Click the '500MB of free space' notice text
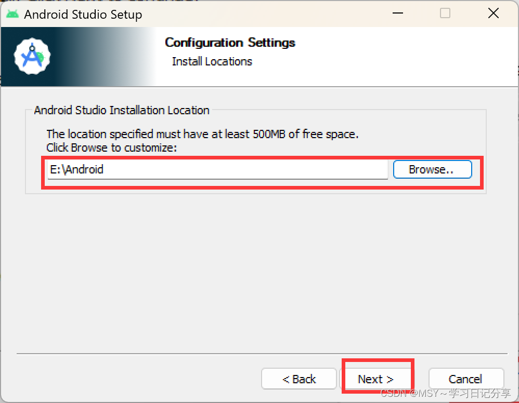Viewport: 519px width, 403px height. coord(202,134)
